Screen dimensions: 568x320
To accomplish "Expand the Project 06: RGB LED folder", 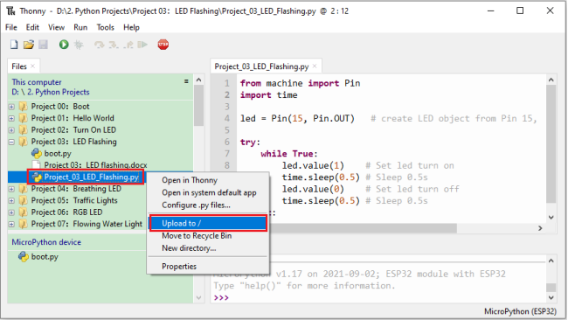I will (x=11, y=212).
